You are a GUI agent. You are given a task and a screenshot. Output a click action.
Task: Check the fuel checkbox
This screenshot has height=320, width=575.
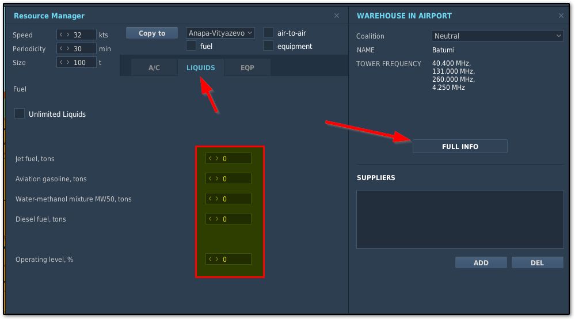(191, 46)
